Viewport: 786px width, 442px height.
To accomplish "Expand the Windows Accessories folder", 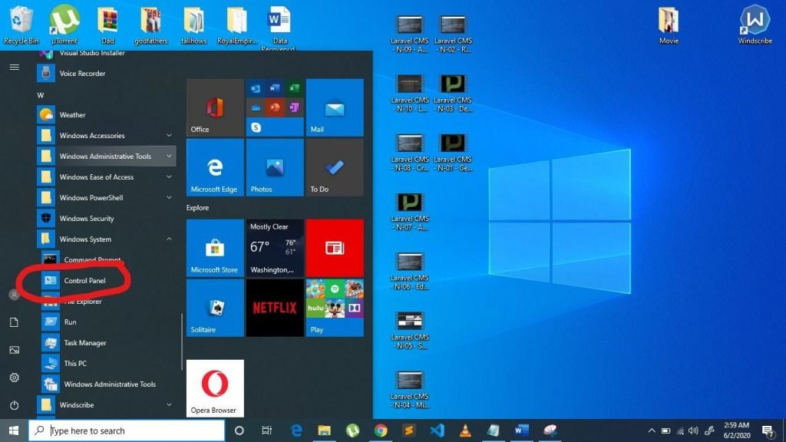I will (x=106, y=135).
